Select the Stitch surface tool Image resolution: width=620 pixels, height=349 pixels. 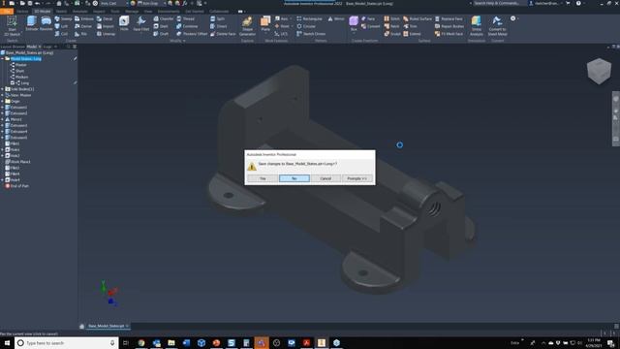(391, 18)
